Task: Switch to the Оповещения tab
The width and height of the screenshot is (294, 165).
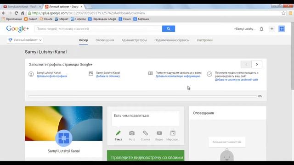Action: point(105,40)
